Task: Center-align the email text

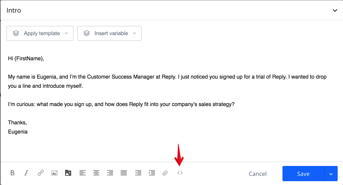Action: [x=96, y=173]
